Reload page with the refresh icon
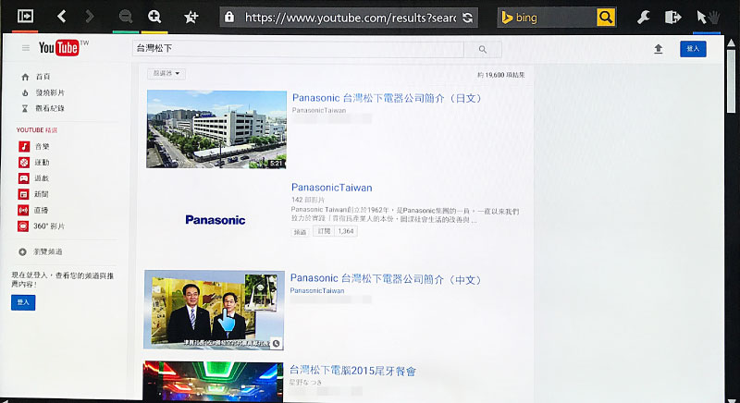 point(467,18)
